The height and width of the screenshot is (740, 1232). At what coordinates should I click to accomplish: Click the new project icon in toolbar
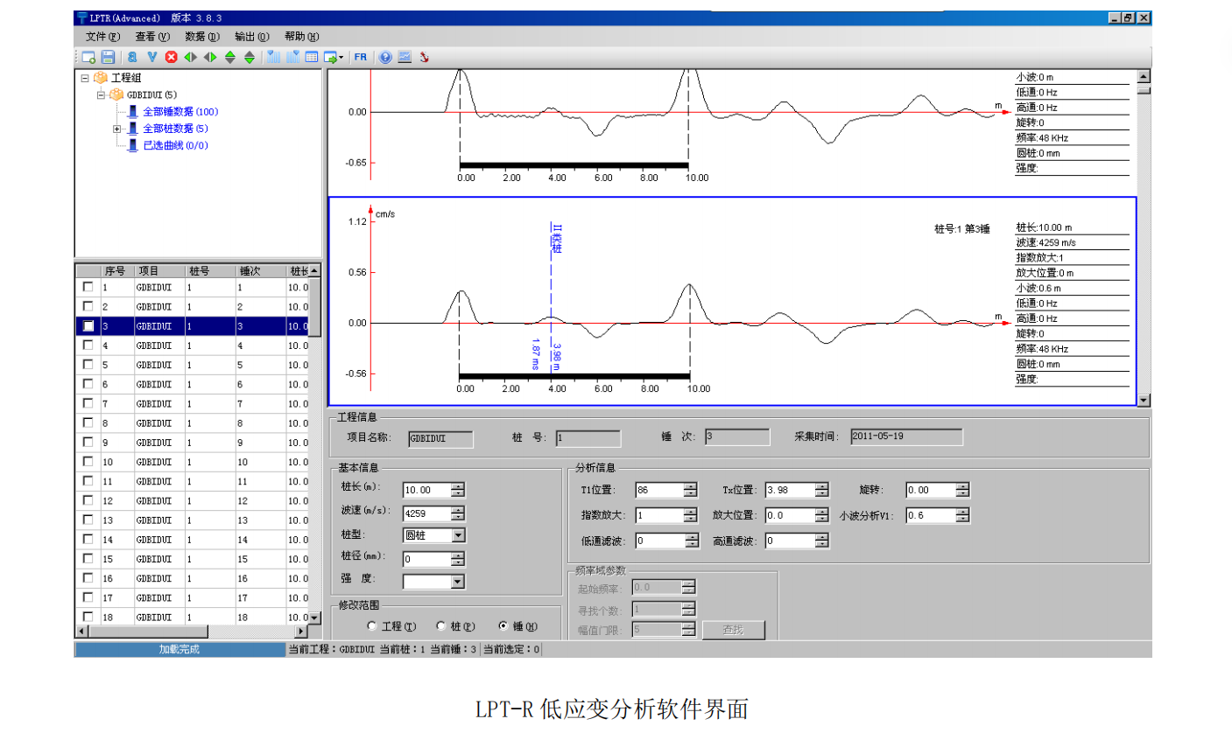(88, 57)
